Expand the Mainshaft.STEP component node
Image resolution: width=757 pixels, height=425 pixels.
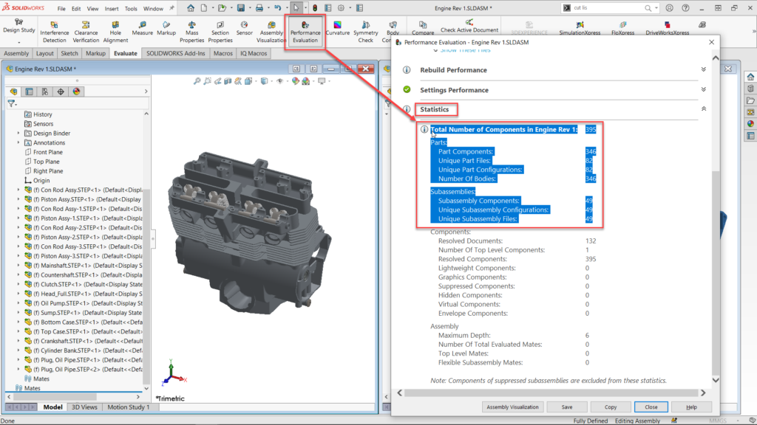pos(18,266)
